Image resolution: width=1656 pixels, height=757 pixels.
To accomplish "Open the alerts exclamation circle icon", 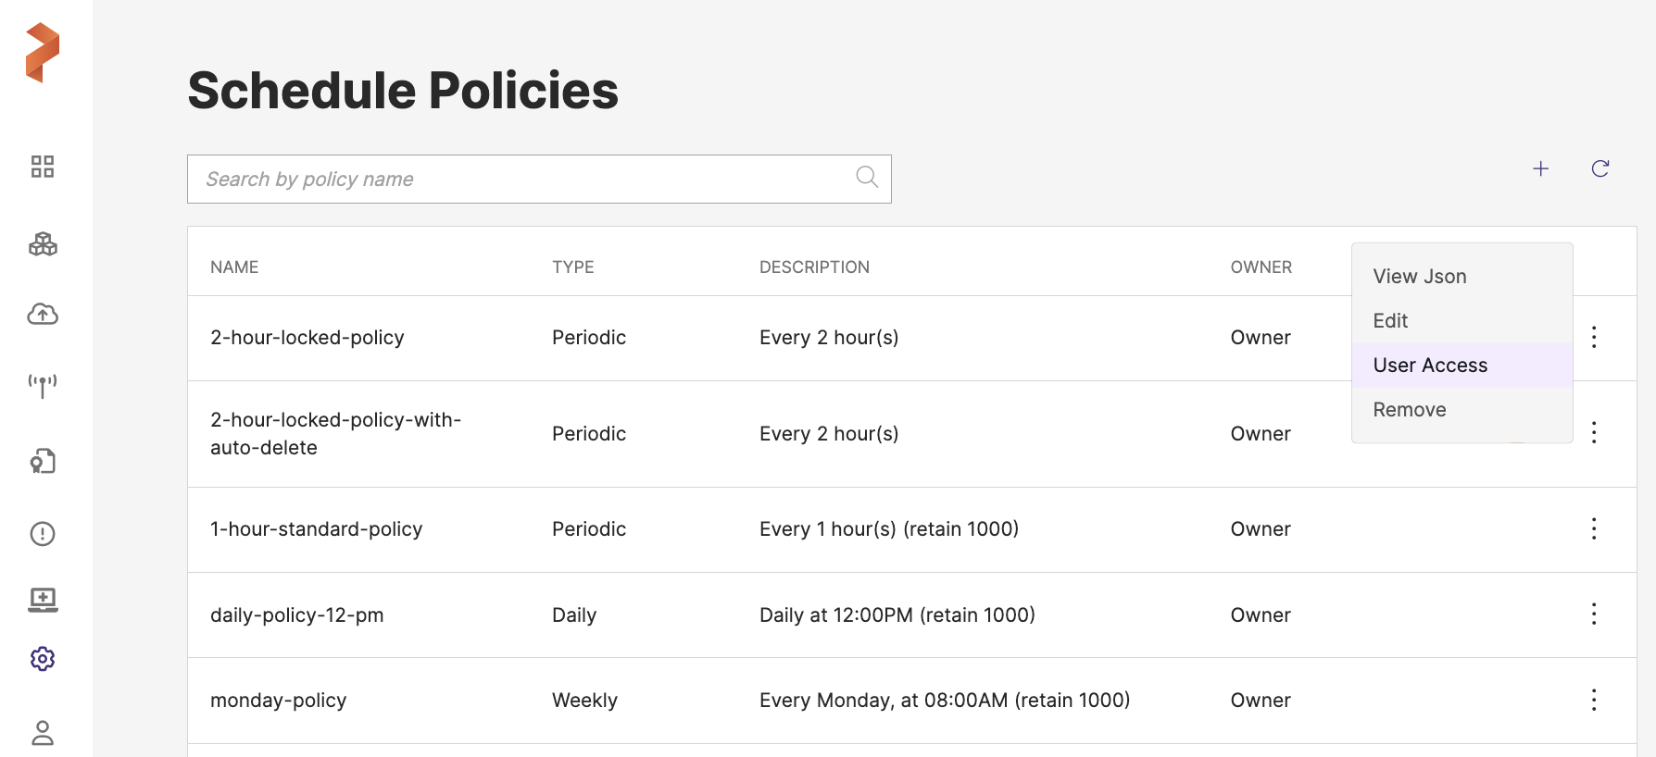I will click(x=43, y=534).
